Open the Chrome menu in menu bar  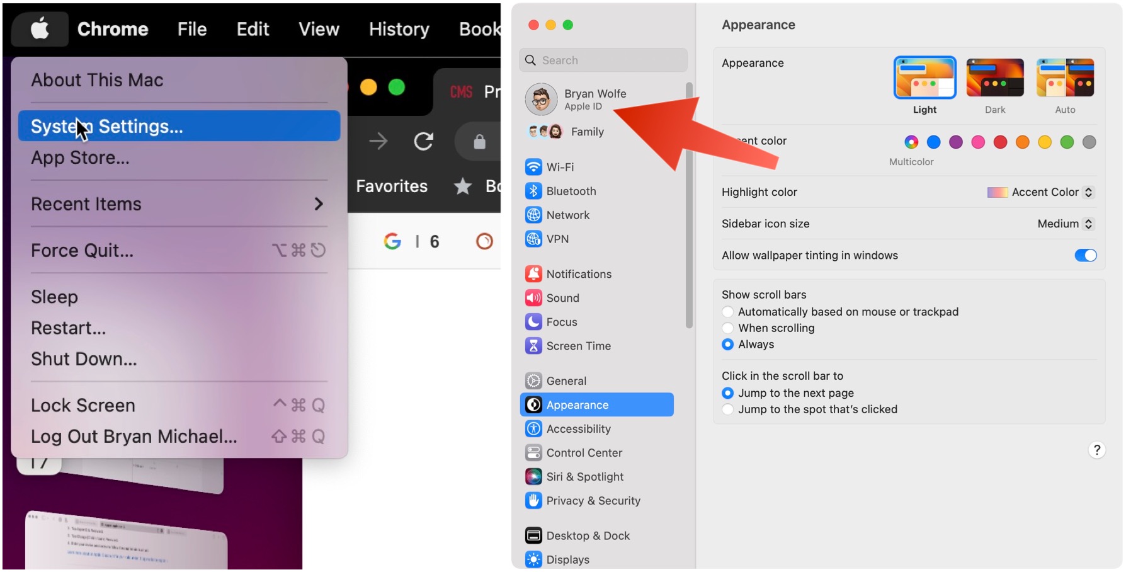113,29
